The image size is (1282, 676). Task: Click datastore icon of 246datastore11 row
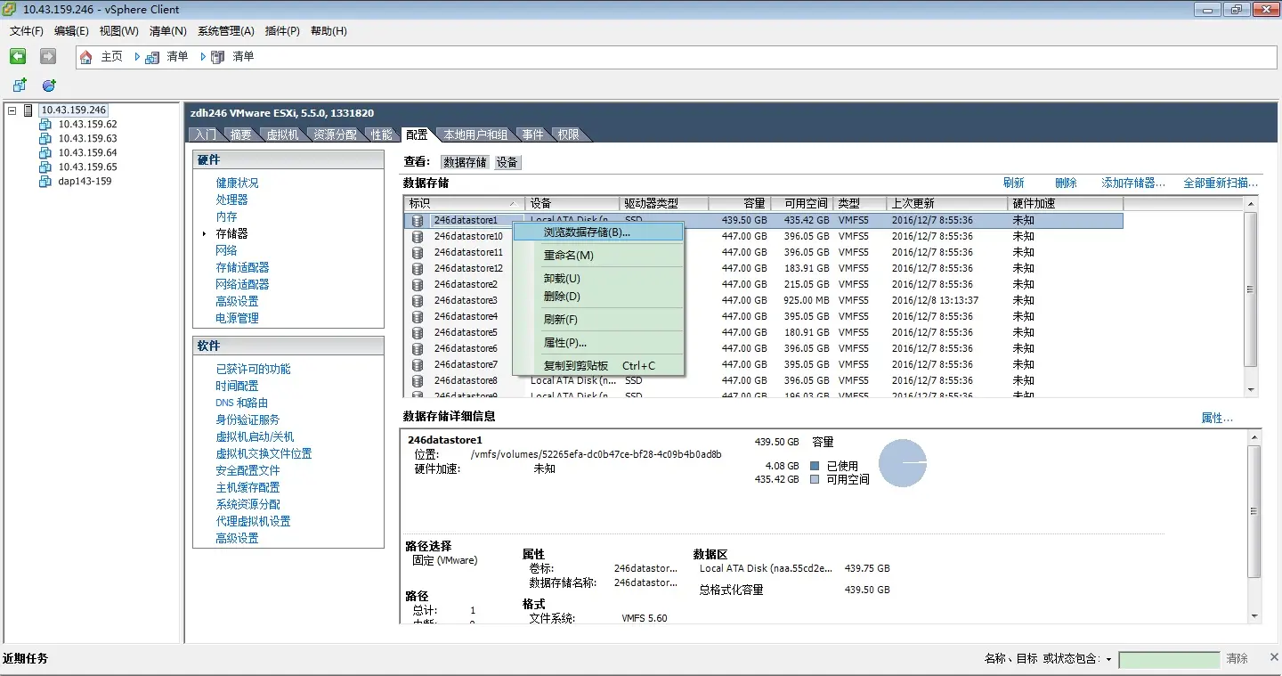[x=418, y=252]
